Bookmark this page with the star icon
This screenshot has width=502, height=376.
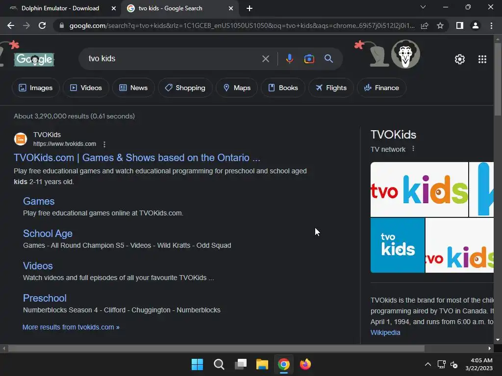point(440,25)
